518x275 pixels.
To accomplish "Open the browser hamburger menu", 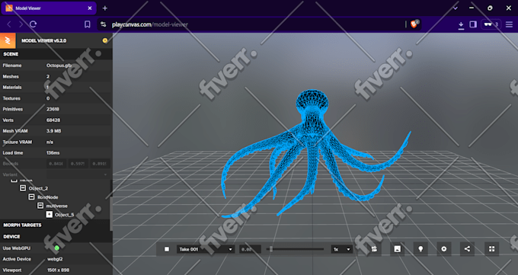I will 509,24.
